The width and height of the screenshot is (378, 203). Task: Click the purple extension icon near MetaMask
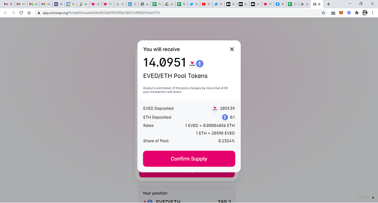tap(349, 13)
